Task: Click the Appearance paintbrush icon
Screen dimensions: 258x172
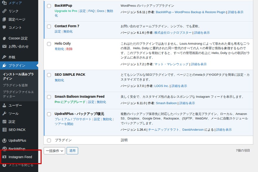Action: coord(4,57)
